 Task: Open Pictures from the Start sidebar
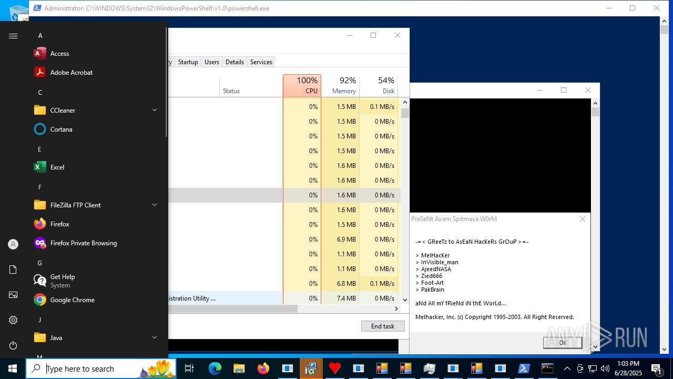click(x=13, y=295)
